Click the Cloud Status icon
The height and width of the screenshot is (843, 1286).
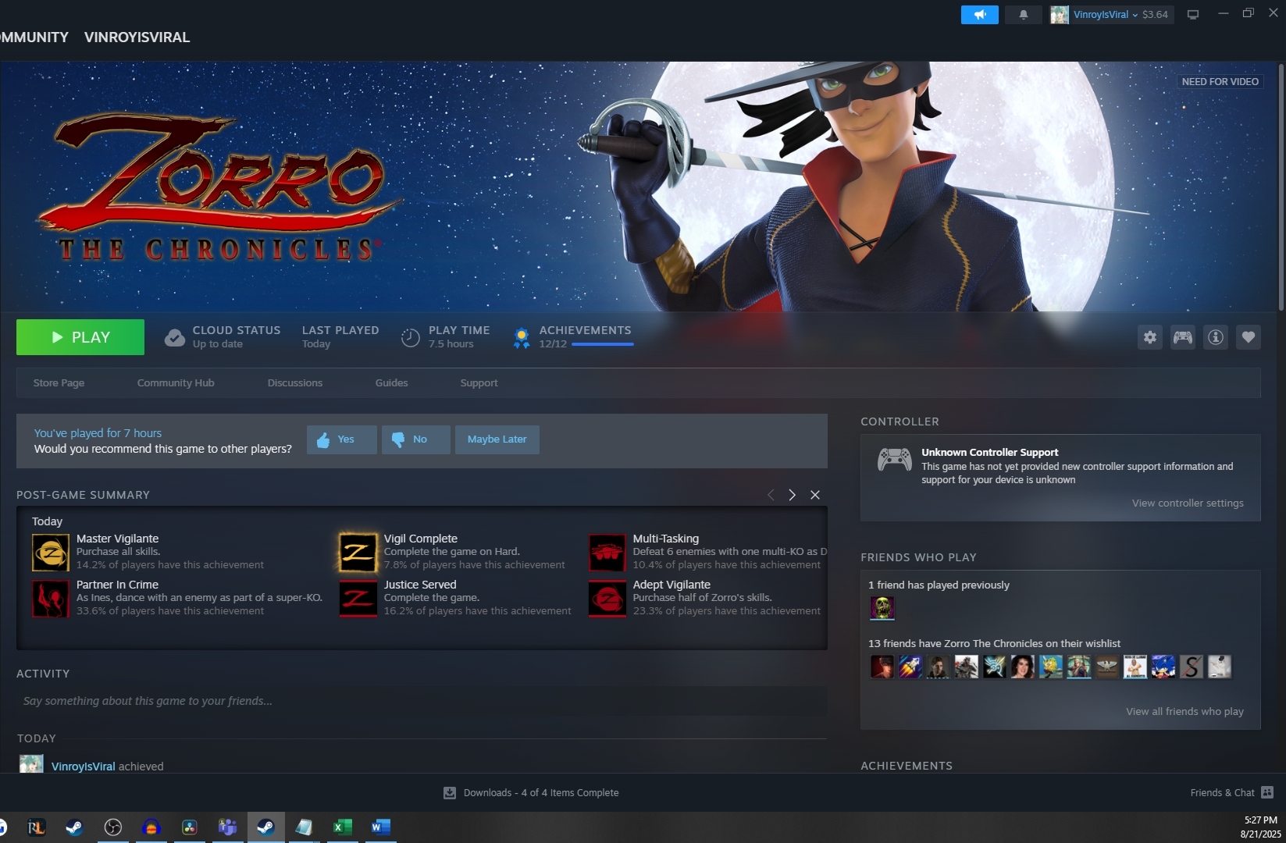[x=175, y=338]
